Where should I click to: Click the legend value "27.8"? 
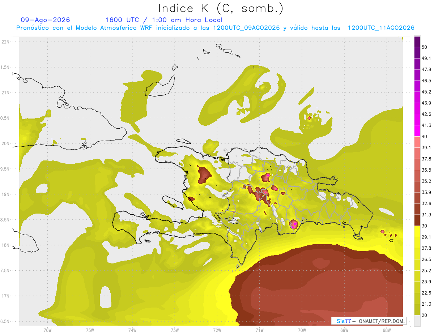coord(426,248)
